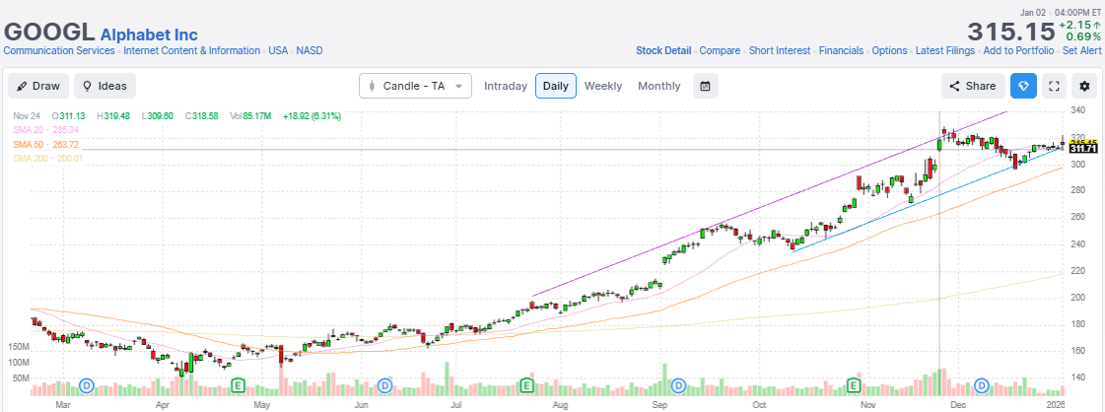Click the GOOGL ticker symbol
This screenshot has height=412, width=1105.
pos(49,33)
